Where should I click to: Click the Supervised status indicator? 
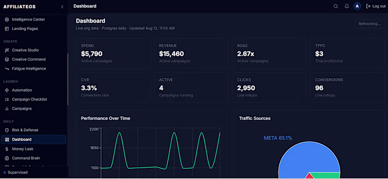point(16,172)
